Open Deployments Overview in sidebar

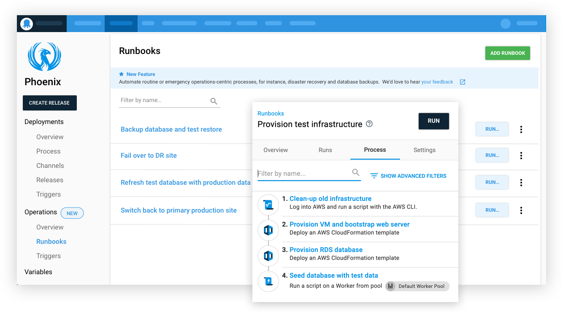50,137
